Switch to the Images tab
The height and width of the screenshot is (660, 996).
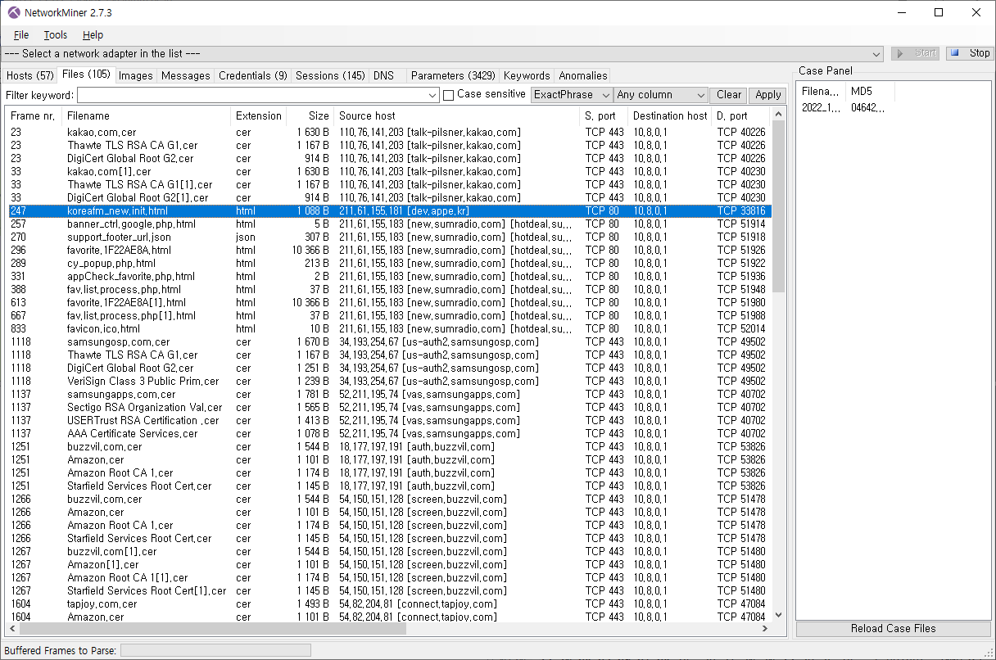(x=136, y=75)
